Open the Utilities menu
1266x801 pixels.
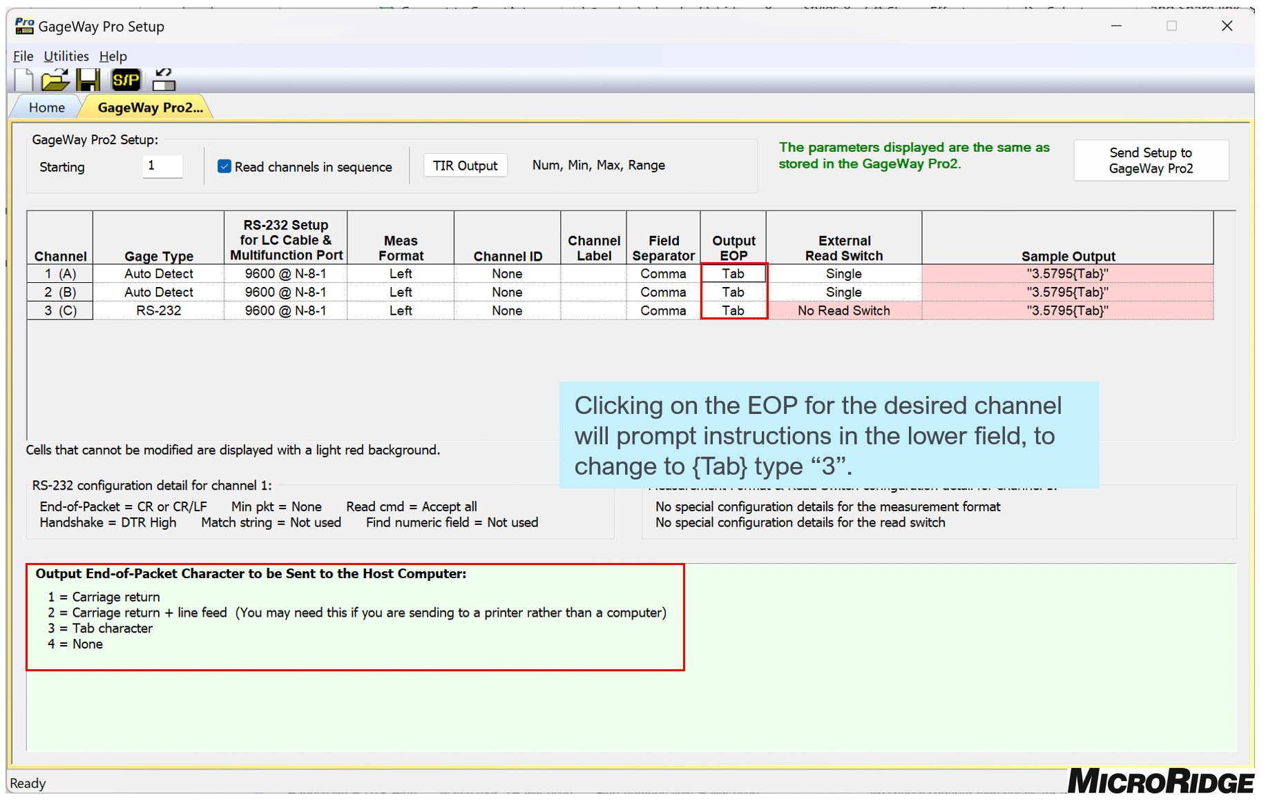(x=66, y=56)
